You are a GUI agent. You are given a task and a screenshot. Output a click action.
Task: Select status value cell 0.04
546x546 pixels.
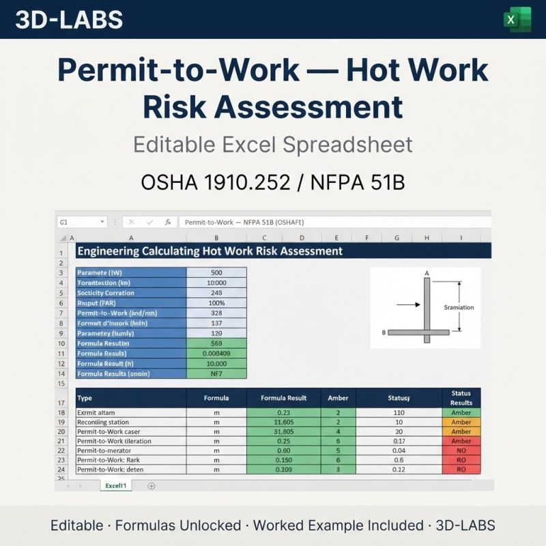click(399, 450)
